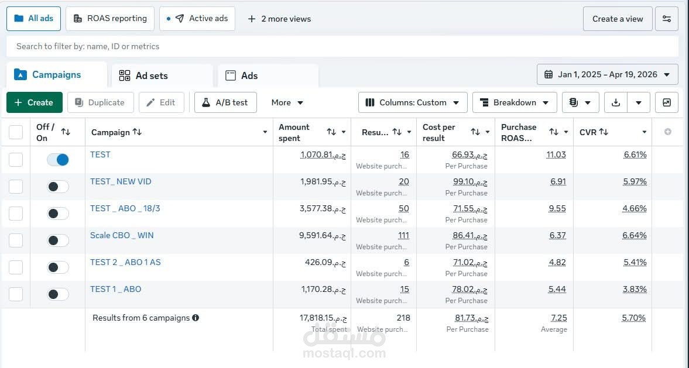
Task: Open the TEST _ ABO _ 18/3 campaign link
Action: tap(125, 208)
